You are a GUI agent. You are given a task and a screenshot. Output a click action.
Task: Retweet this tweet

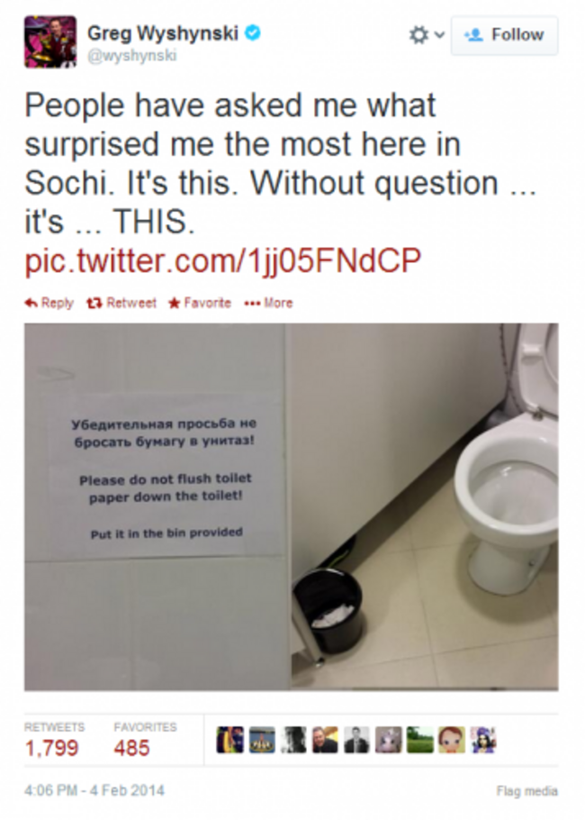point(121,303)
